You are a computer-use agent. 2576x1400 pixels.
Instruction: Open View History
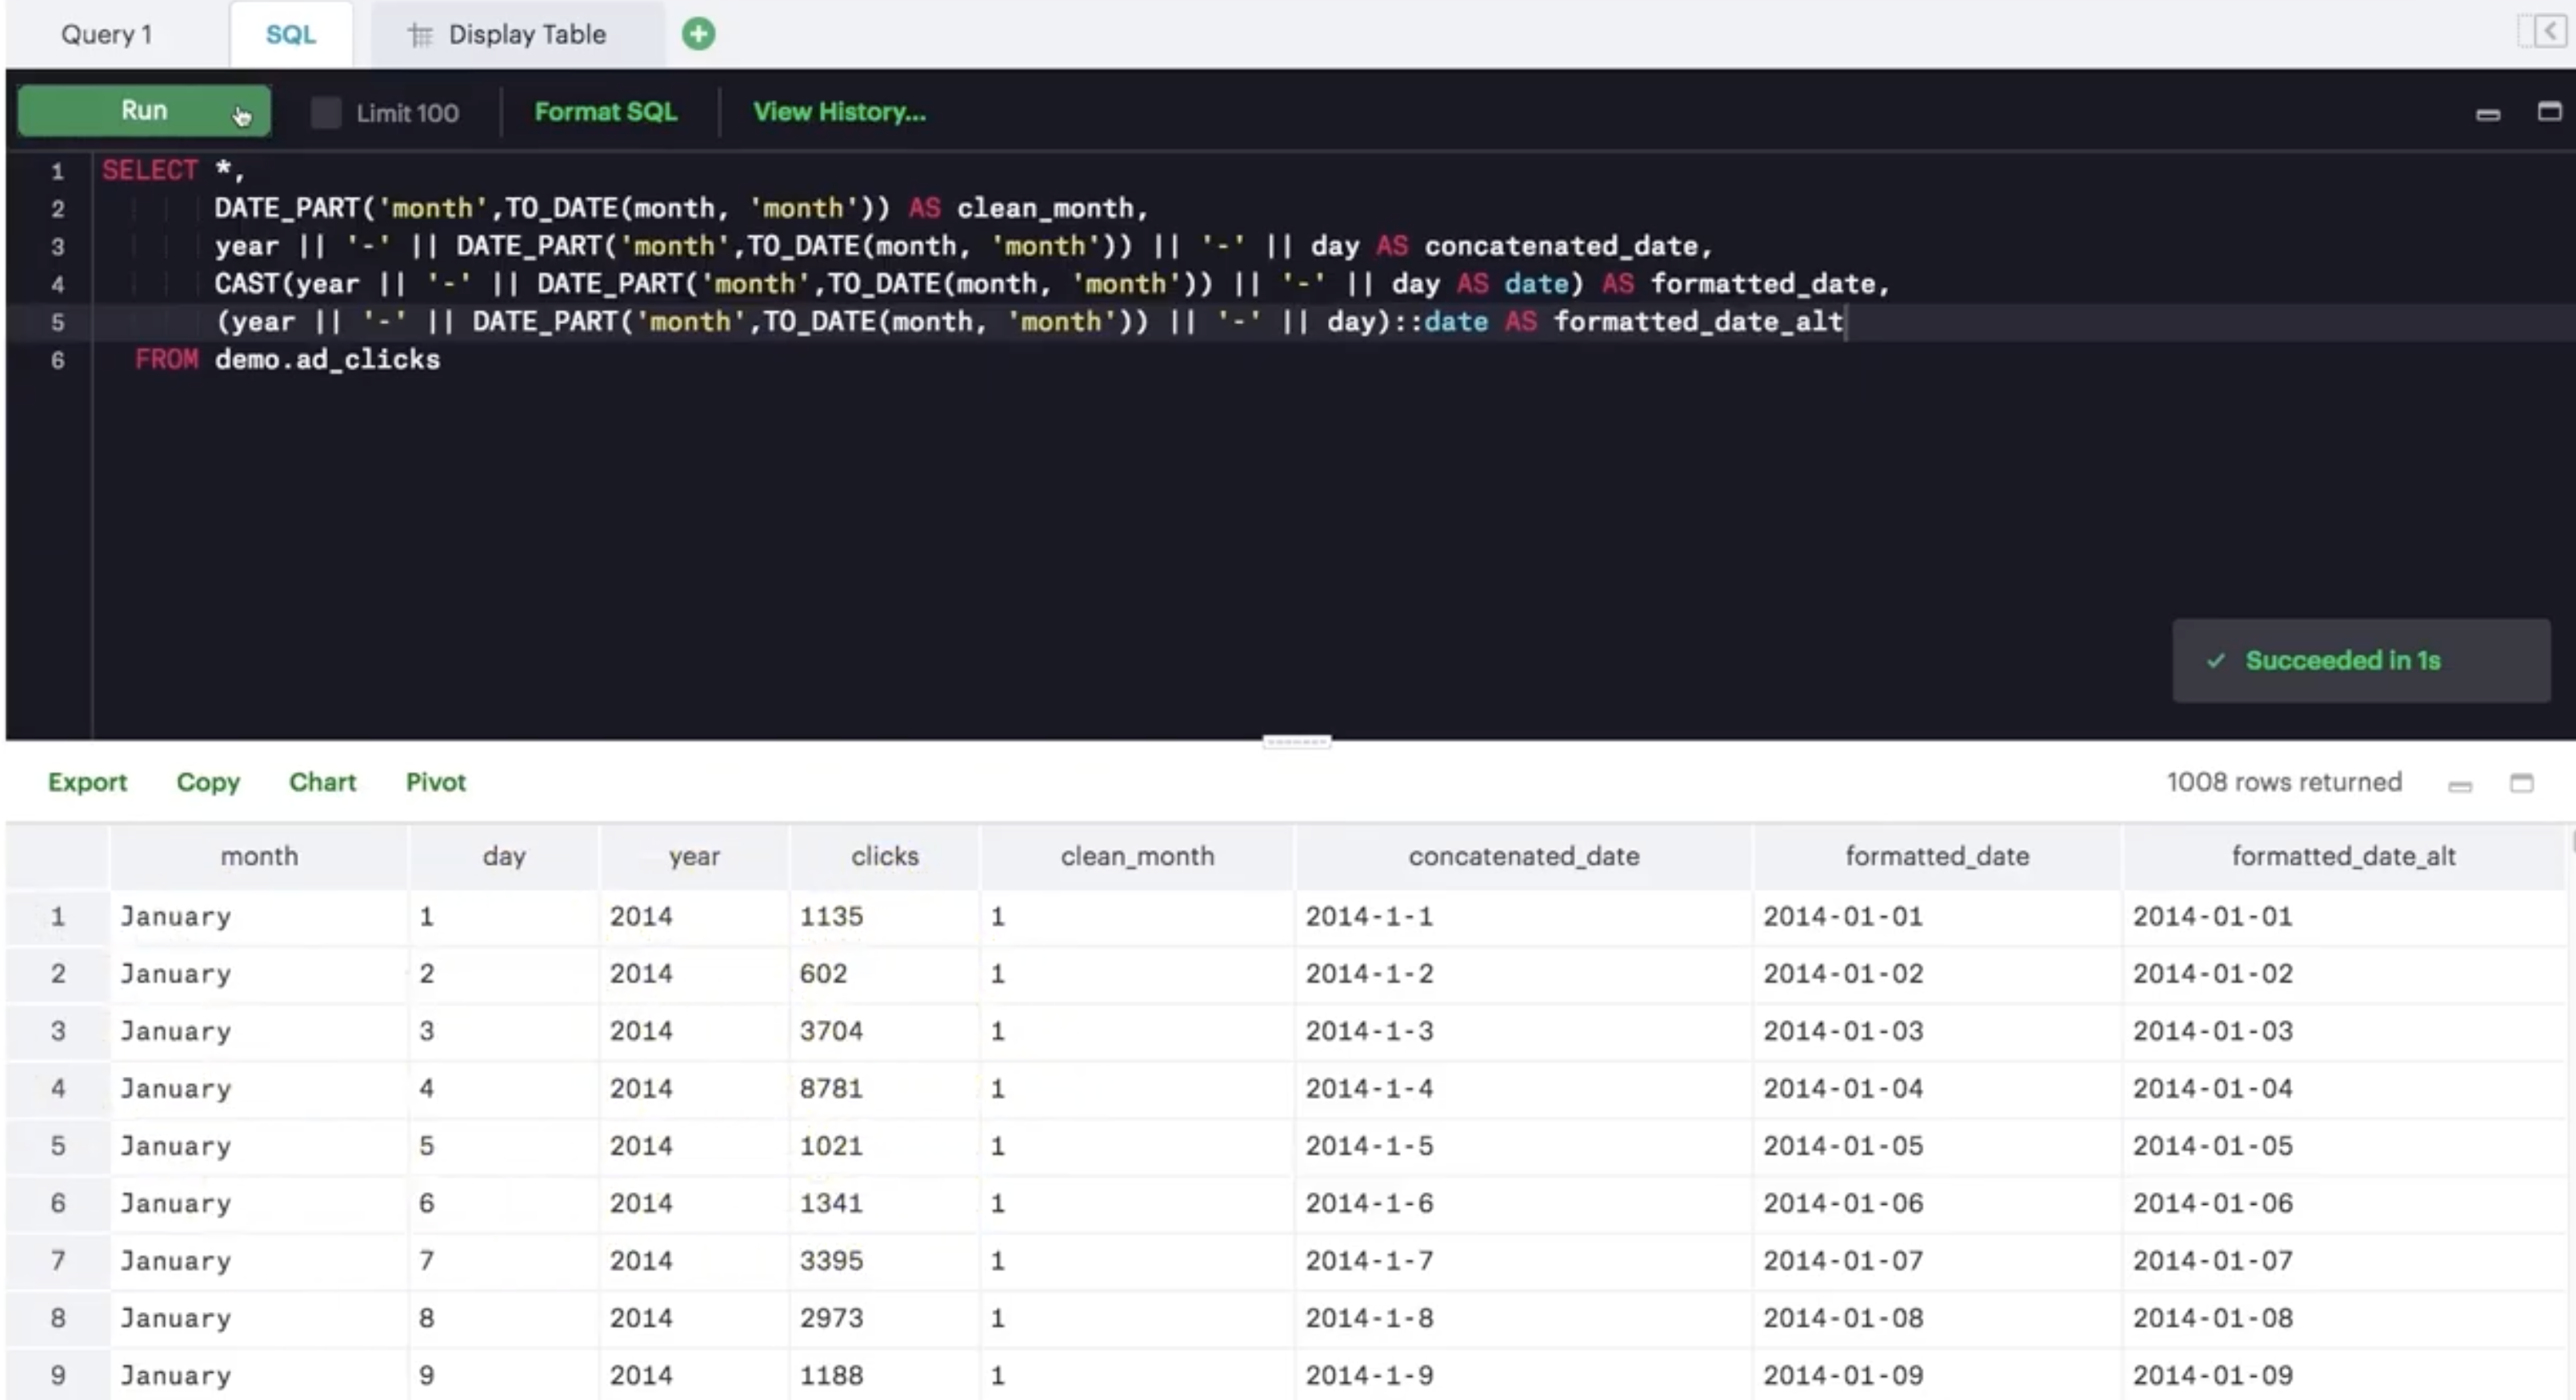point(839,112)
